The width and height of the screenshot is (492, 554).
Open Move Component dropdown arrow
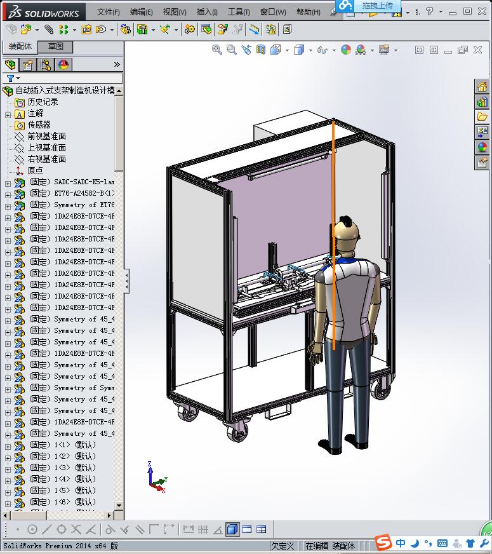(112, 30)
